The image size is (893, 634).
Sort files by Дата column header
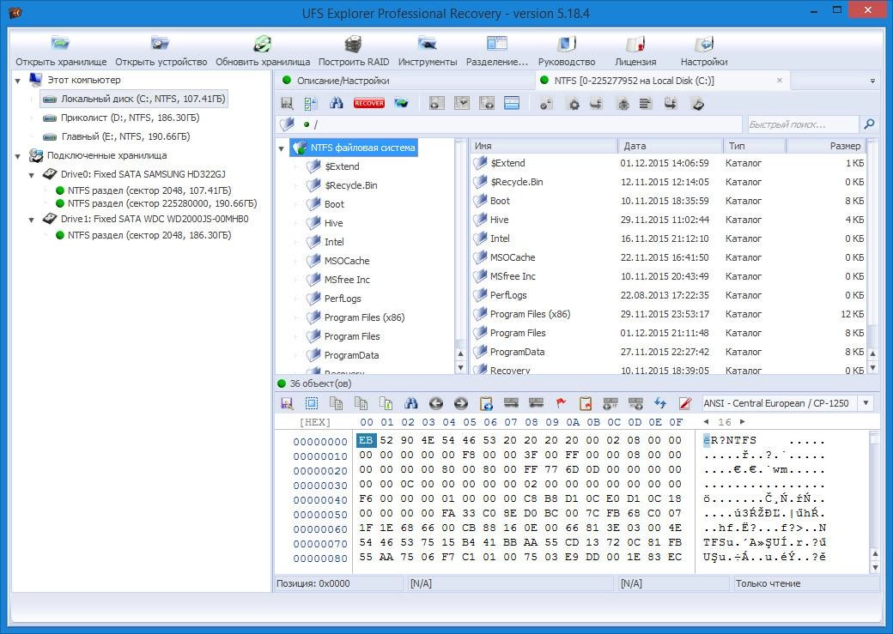click(x=670, y=146)
